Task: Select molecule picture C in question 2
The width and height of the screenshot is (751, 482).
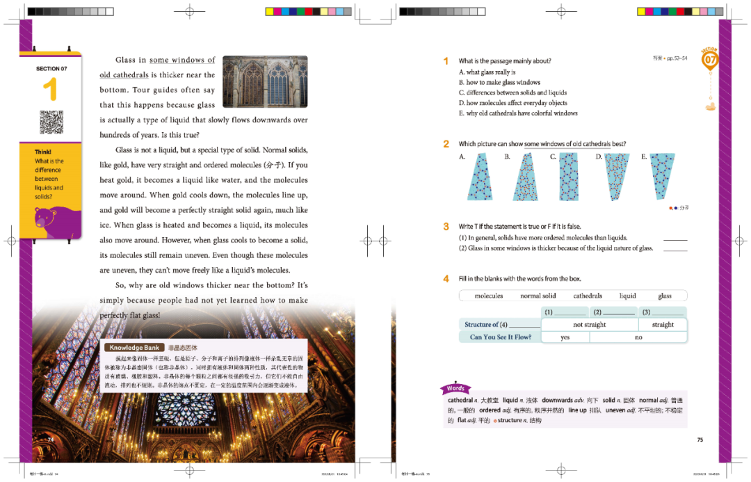Action: coord(569,177)
